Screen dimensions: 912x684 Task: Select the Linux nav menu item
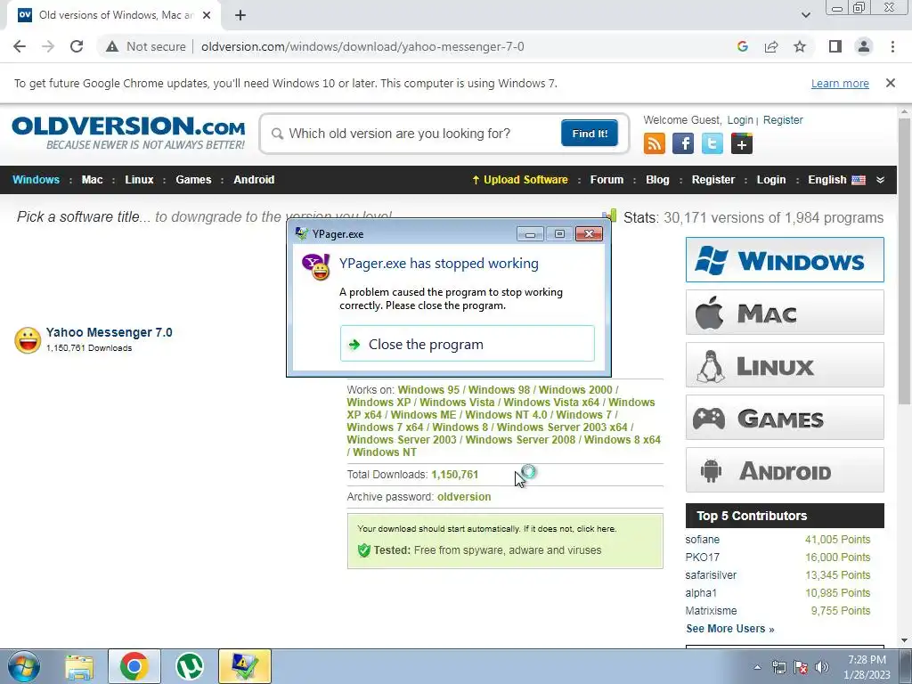point(139,180)
